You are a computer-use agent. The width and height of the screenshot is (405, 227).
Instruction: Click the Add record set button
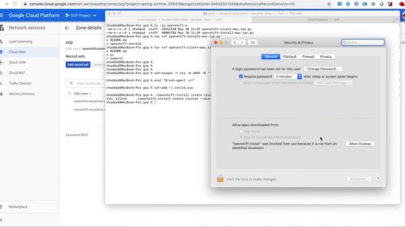click(x=78, y=64)
